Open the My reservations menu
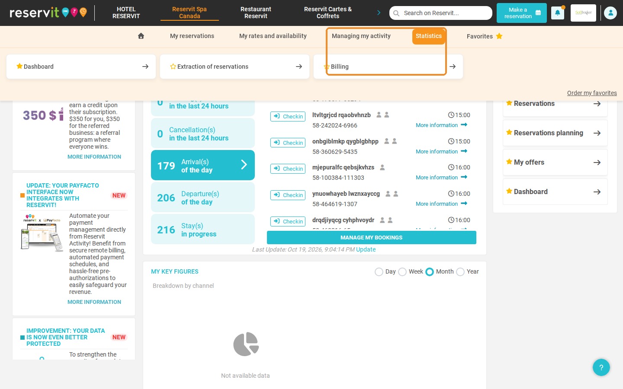 (x=192, y=36)
